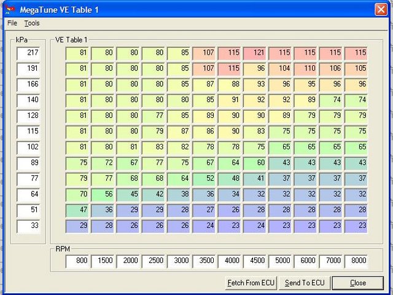Select the 33 kPa bin field

click(29, 226)
